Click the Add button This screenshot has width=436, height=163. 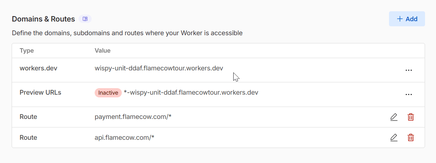click(407, 19)
